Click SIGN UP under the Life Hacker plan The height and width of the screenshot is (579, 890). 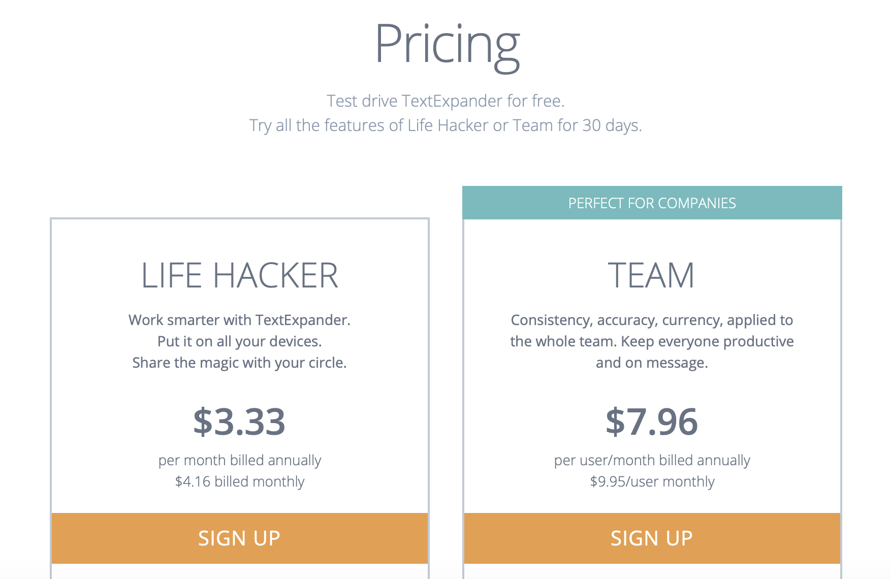tap(239, 538)
